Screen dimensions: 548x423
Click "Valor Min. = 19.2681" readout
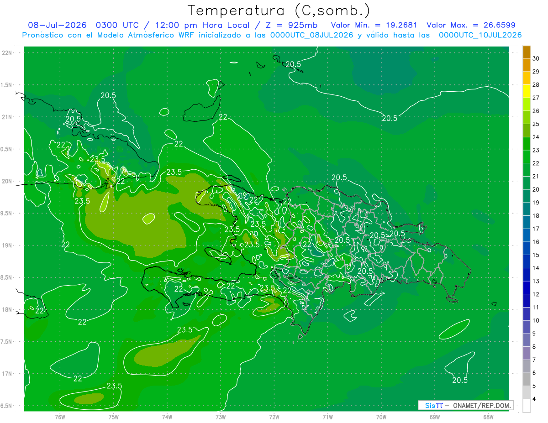(374, 25)
